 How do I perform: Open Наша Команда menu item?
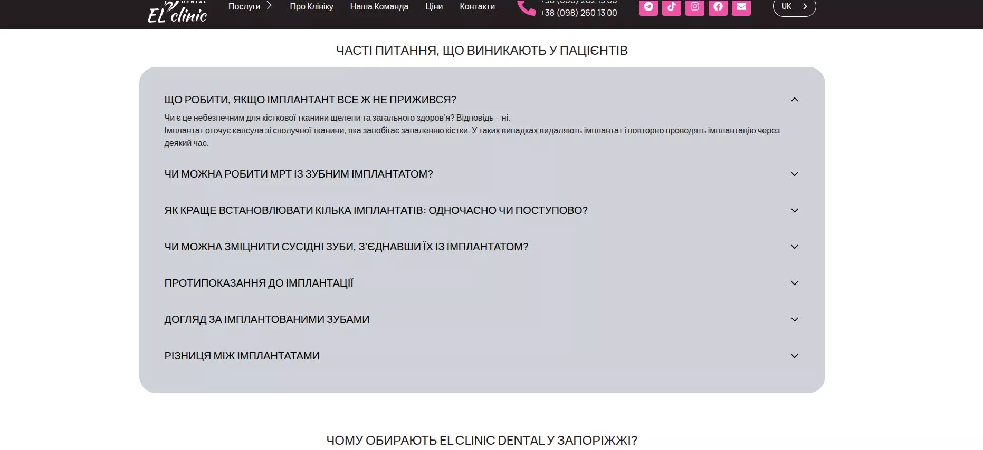click(x=379, y=7)
